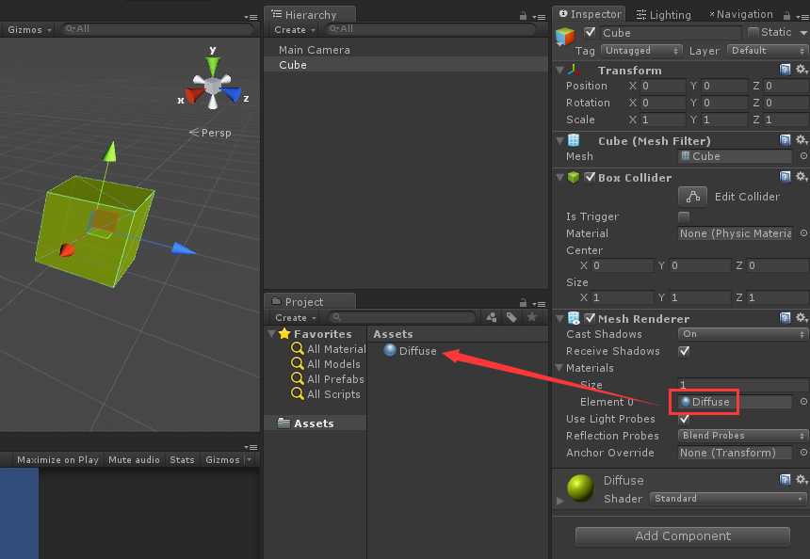This screenshot has height=559, width=810.
Task: Open the Layer dropdown showing Default
Action: [x=767, y=51]
